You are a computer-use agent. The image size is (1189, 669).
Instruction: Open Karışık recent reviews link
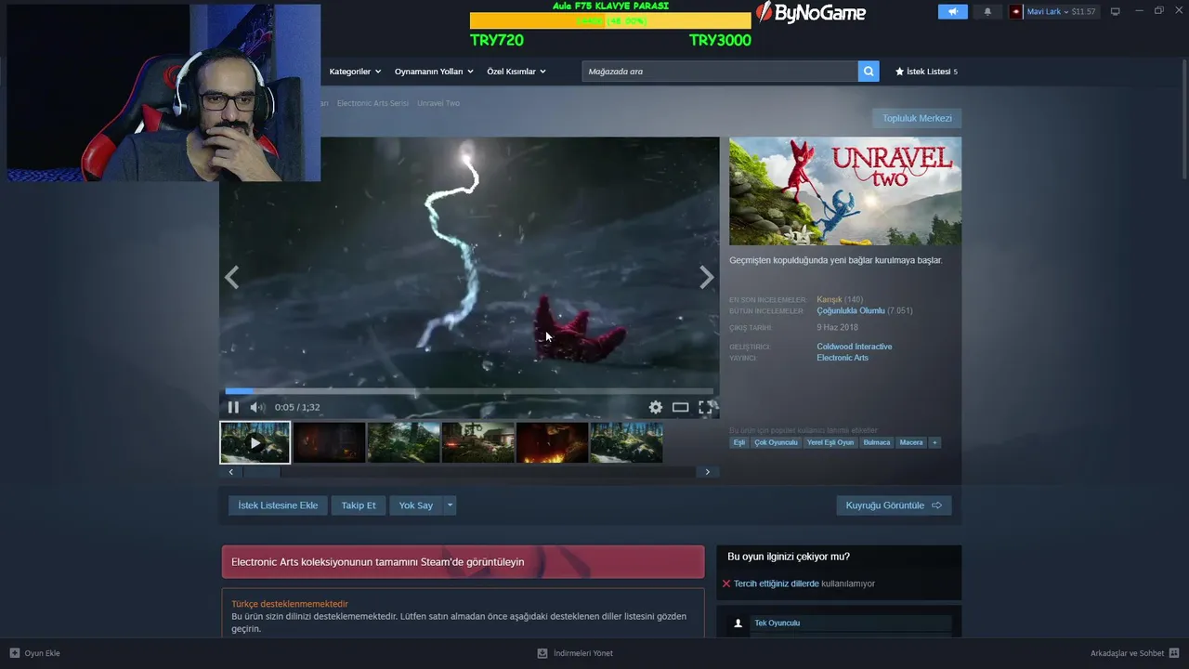830,299
